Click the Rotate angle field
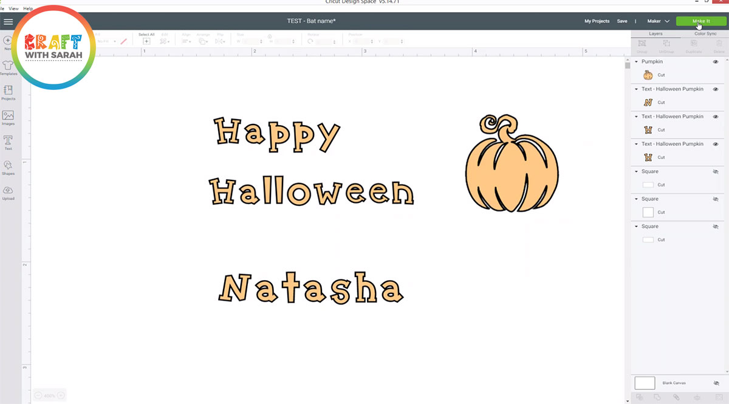Image resolution: width=729 pixels, height=404 pixels. (325, 42)
